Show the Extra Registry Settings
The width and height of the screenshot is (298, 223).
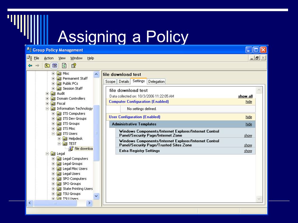(248, 151)
